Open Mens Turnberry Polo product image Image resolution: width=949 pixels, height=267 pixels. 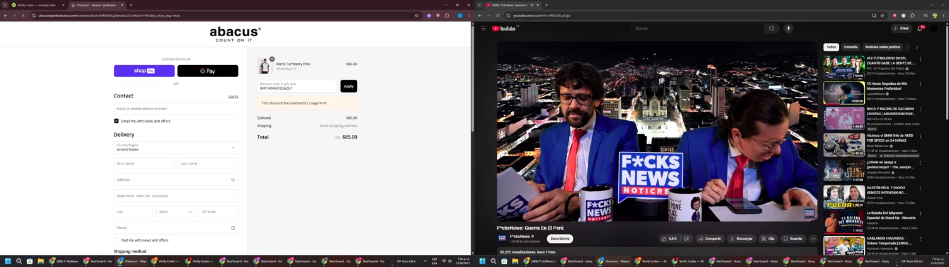[x=264, y=66]
